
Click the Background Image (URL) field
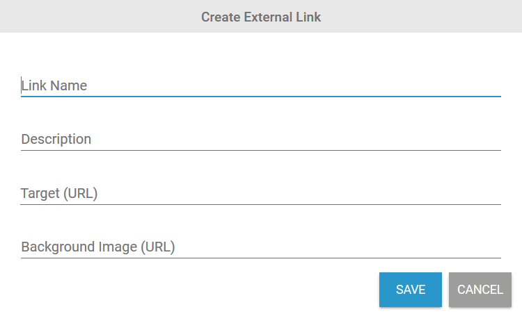(260, 247)
